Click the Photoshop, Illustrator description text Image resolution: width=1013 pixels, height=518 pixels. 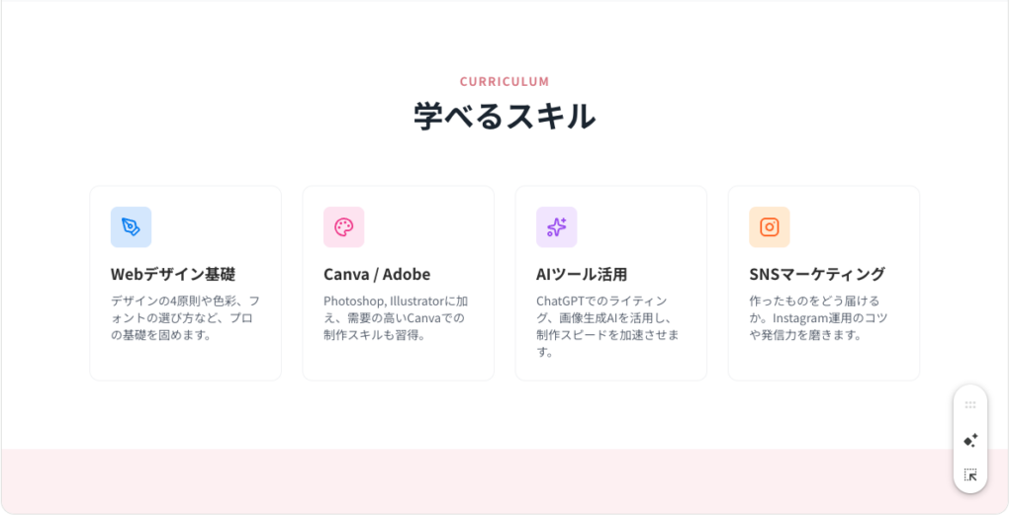coord(396,317)
